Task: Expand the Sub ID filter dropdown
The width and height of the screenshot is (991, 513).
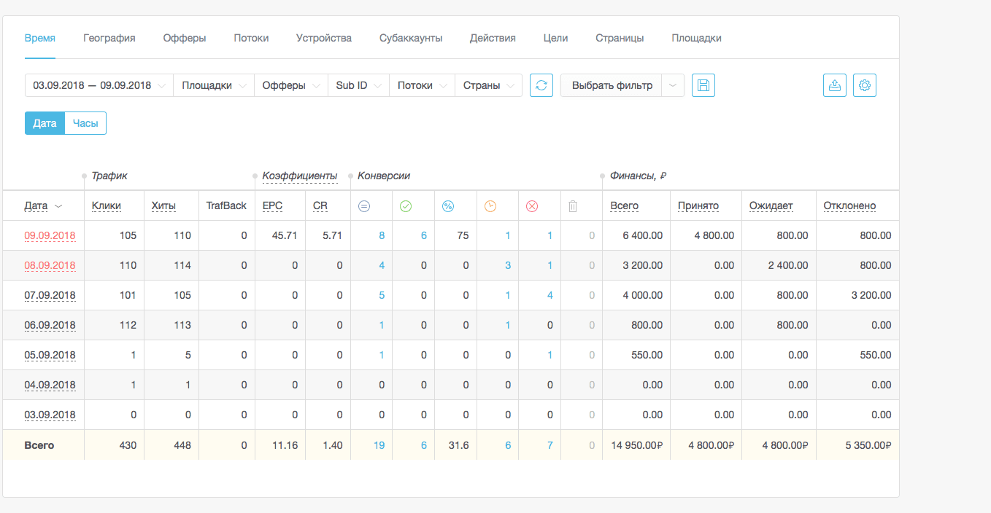Action: click(x=358, y=85)
